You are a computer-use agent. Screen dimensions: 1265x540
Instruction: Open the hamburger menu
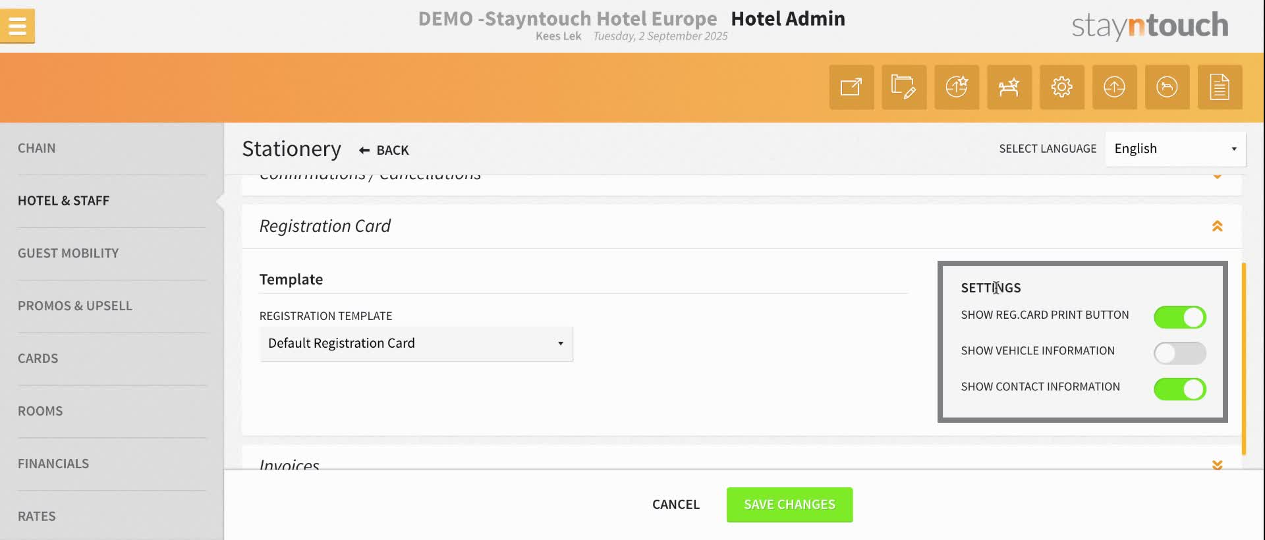click(17, 26)
